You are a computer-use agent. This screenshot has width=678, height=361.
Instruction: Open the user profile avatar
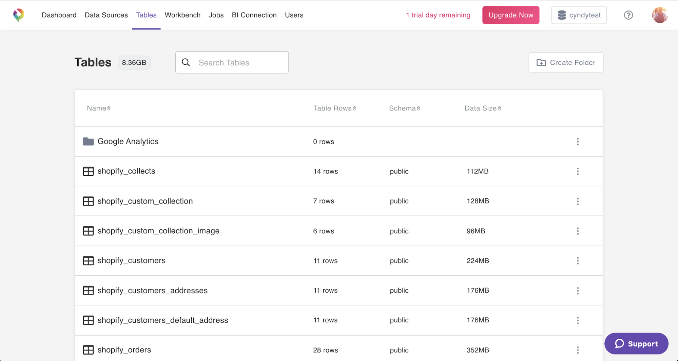pos(660,15)
